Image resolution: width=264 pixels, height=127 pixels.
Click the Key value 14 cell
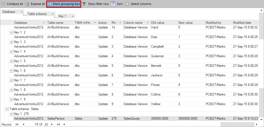117,27
